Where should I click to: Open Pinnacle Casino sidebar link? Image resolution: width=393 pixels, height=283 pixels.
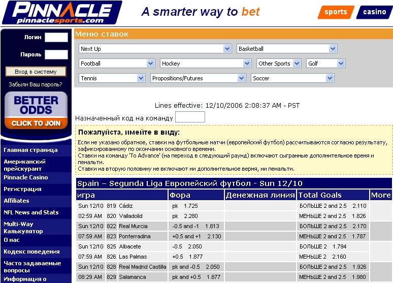point(26,177)
